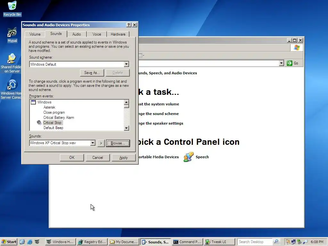This screenshot has width=328, height=246.
Task: Switch to the Voice tab
Action: 97,34
